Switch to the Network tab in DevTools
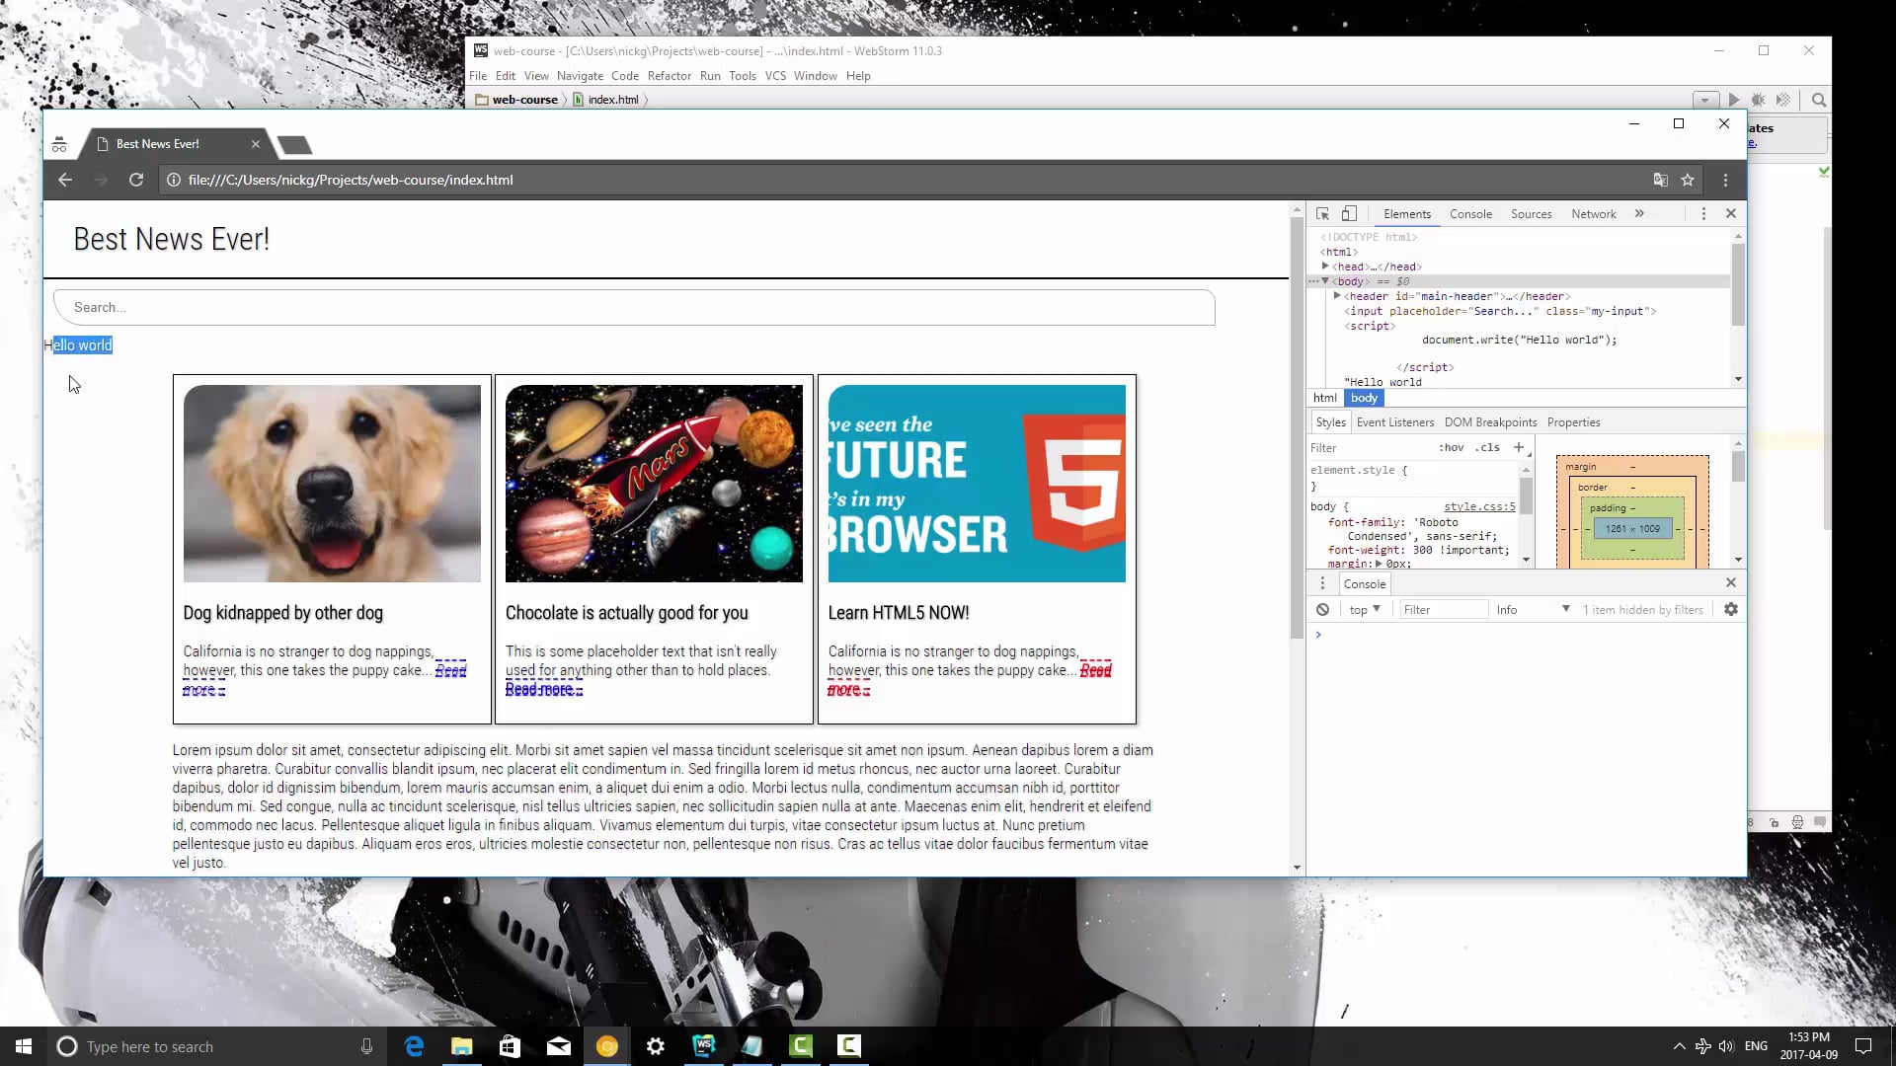The image size is (1896, 1066). point(1593,213)
